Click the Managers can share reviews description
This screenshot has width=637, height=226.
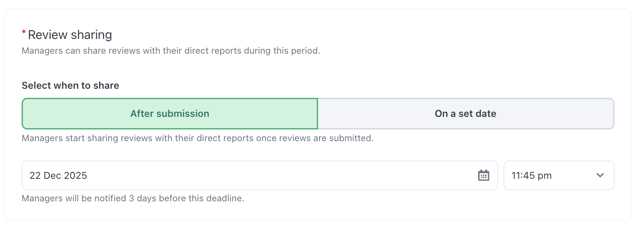pyautogui.click(x=171, y=51)
